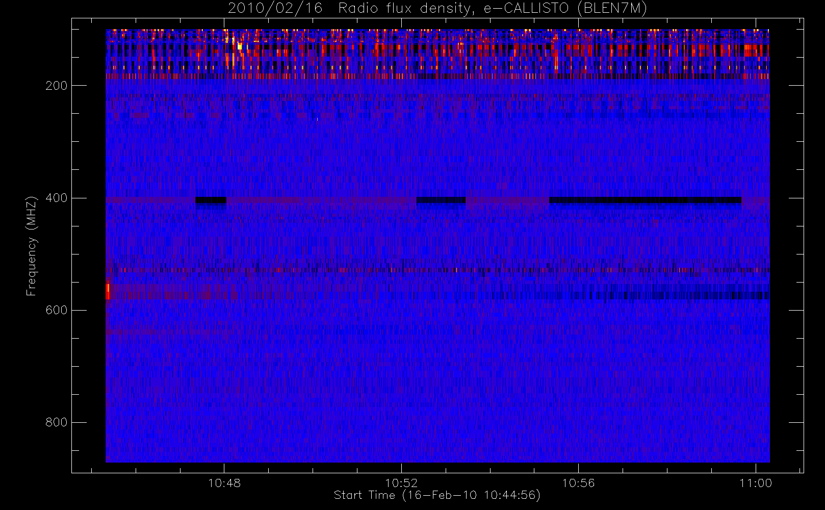The image size is (825, 510).
Task: Click the long dark band at 400 MHz
Action: pos(645,200)
